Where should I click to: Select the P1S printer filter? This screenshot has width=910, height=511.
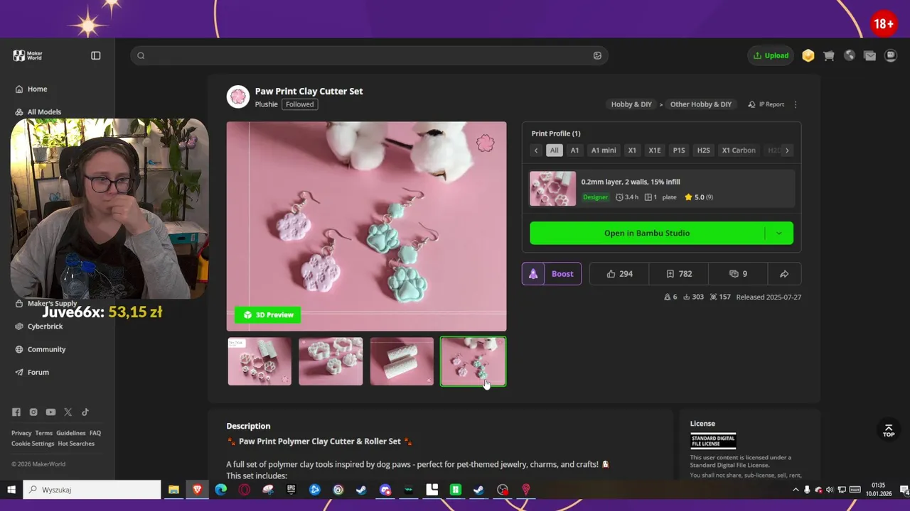pos(679,150)
